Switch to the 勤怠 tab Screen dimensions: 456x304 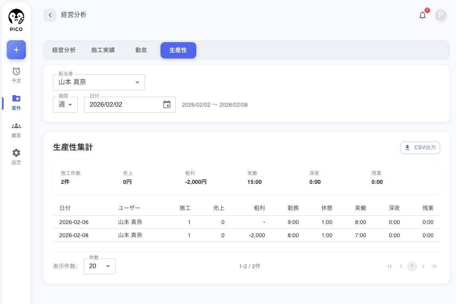point(141,50)
